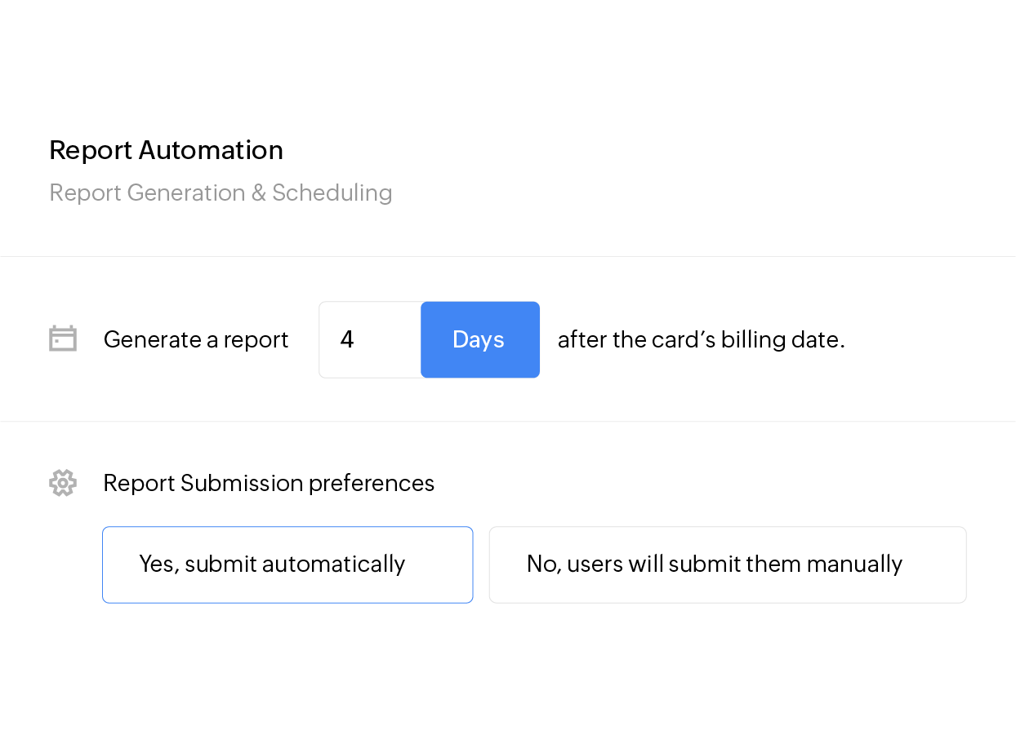Select the report scheduling calendar icon
The image size is (1016, 748).
[x=63, y=339]
